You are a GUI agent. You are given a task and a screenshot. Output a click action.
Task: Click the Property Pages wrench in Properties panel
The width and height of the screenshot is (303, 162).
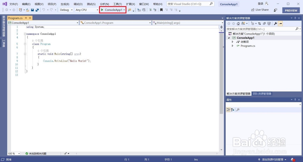tap(238, 110)
